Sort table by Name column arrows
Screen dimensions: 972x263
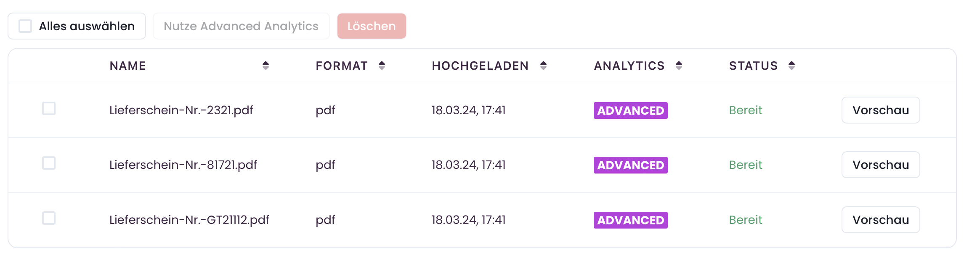tap(266, 66)
